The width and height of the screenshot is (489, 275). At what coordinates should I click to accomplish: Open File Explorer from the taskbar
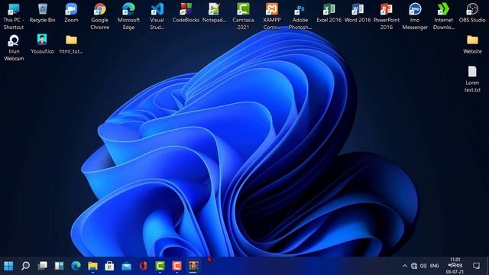92,266
